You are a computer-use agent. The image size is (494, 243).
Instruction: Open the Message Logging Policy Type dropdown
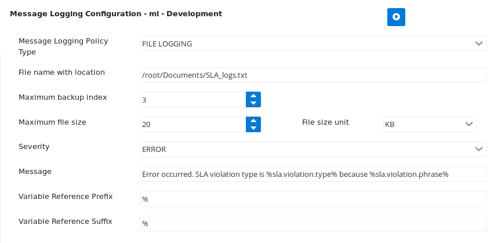[314, 43]
